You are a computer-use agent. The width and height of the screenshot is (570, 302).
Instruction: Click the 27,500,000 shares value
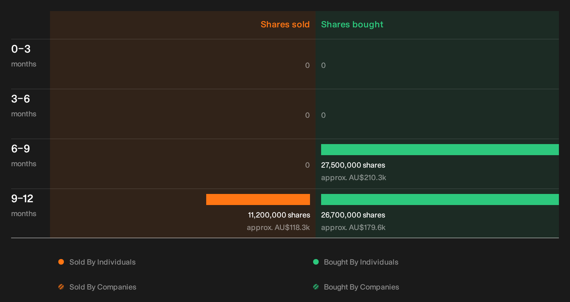point(353,165)
